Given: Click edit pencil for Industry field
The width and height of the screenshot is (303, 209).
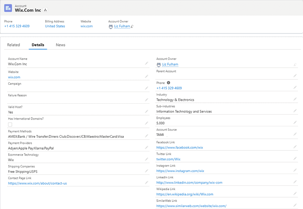Looking at the screenshot, I should pos(295,99).
